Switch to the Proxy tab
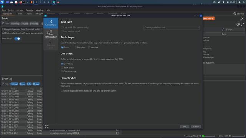This screenshot has height=138, width=246. tap(29, 14)
